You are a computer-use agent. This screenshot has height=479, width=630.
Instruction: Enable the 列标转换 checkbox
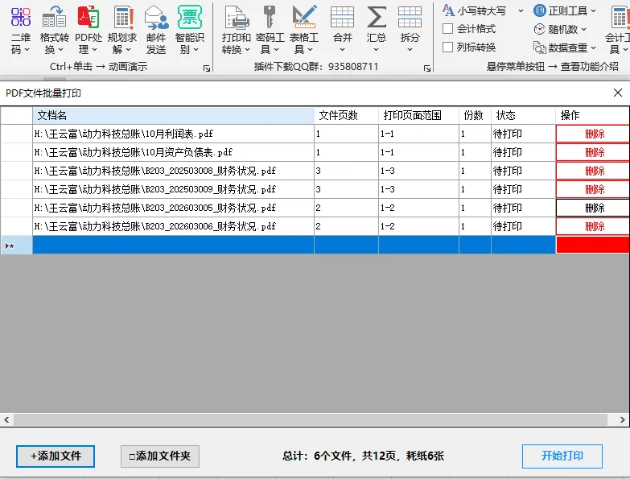click(x=447, y=47)
